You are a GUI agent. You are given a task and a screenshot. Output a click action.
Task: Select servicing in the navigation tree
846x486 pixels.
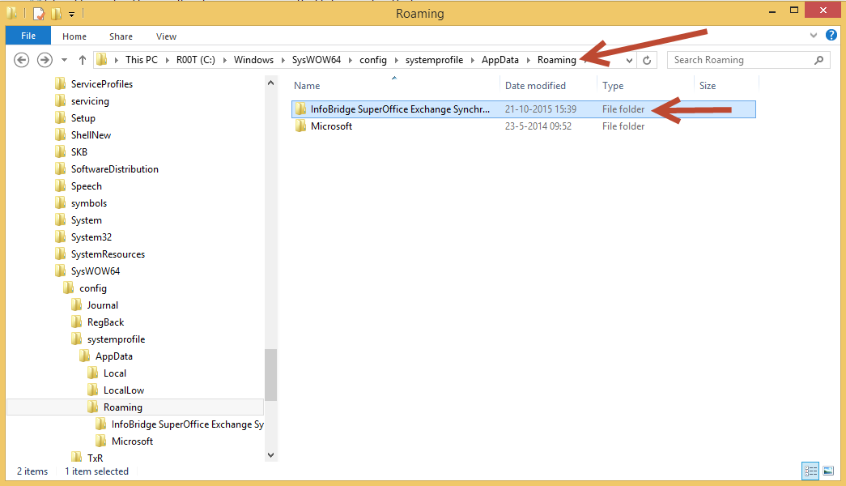tap(90, 101)
